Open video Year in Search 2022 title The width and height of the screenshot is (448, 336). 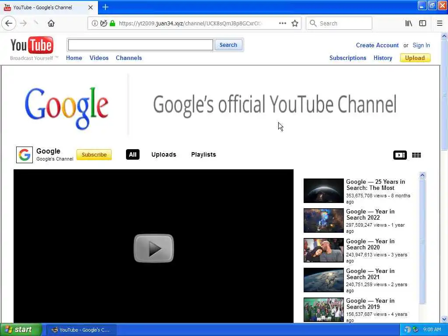[370, 214]
